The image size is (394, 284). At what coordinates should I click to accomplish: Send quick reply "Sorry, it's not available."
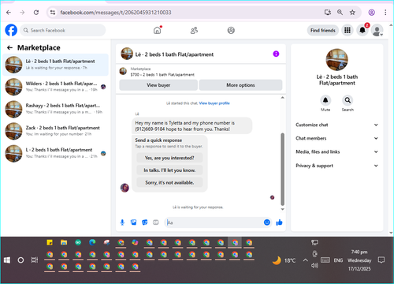coord(169,182)
